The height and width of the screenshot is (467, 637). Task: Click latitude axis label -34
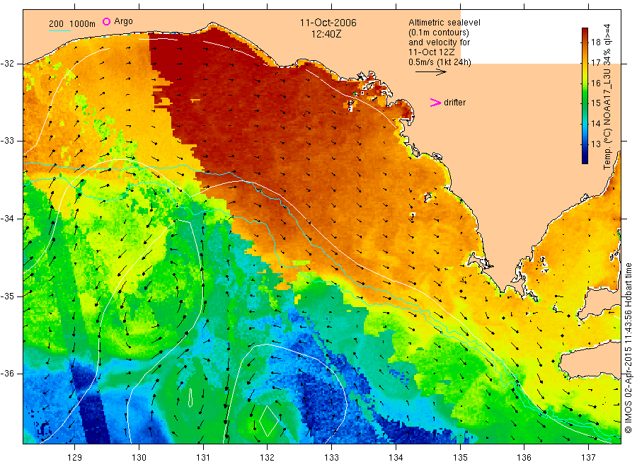click(7, 219)
